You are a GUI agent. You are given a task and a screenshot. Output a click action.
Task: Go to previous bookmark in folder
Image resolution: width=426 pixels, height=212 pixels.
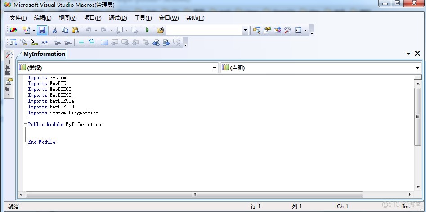[135, 42]
